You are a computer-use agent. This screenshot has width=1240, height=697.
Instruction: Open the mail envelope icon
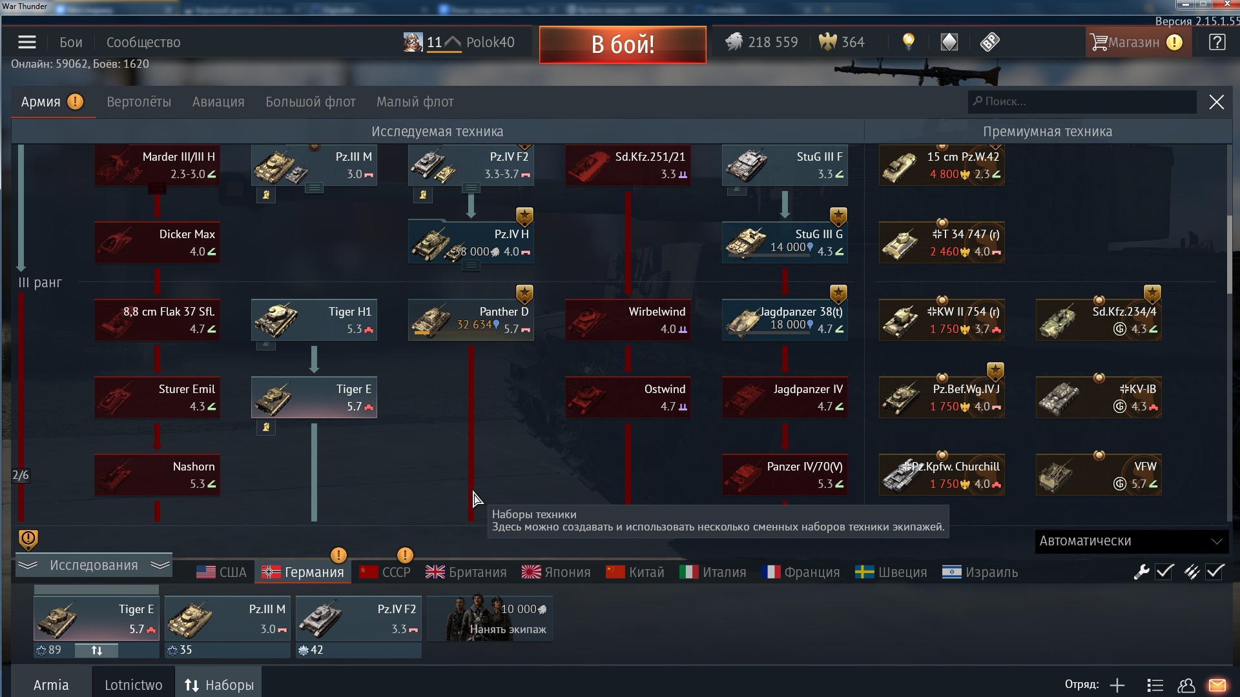pyautogui.click(x=1217, y=685)
